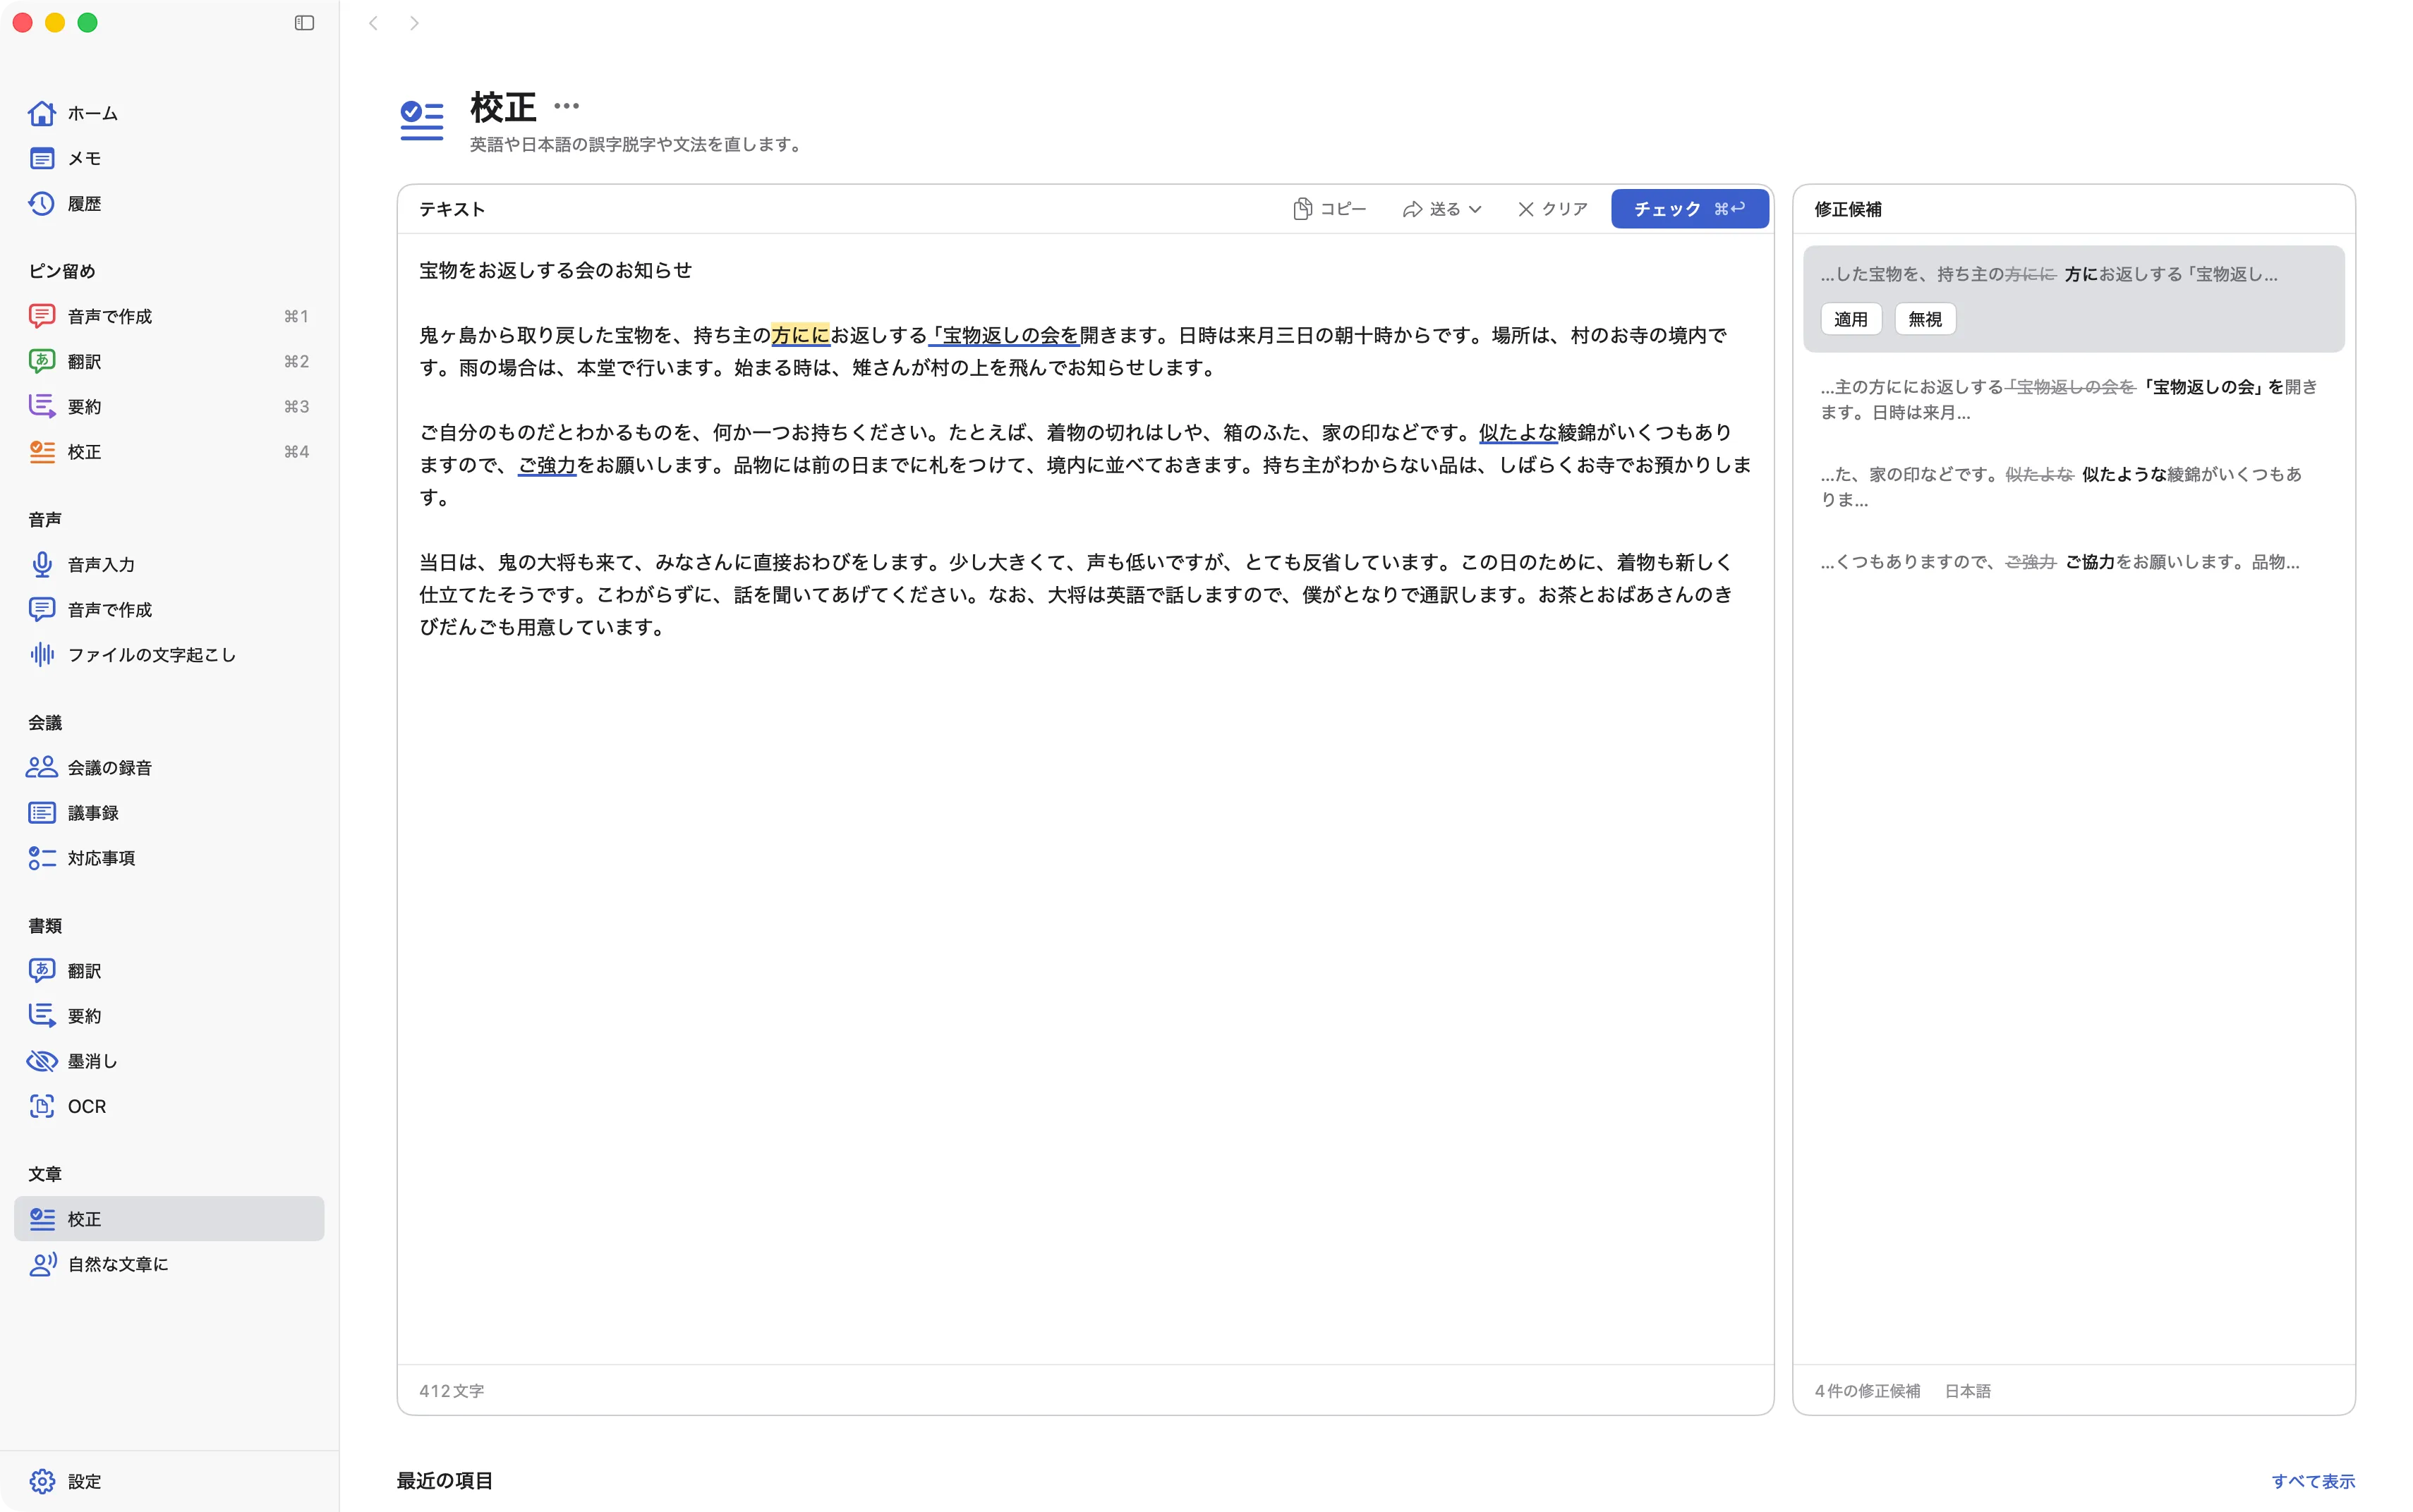Select 校正 under 文章 section

click(169, 1218)
